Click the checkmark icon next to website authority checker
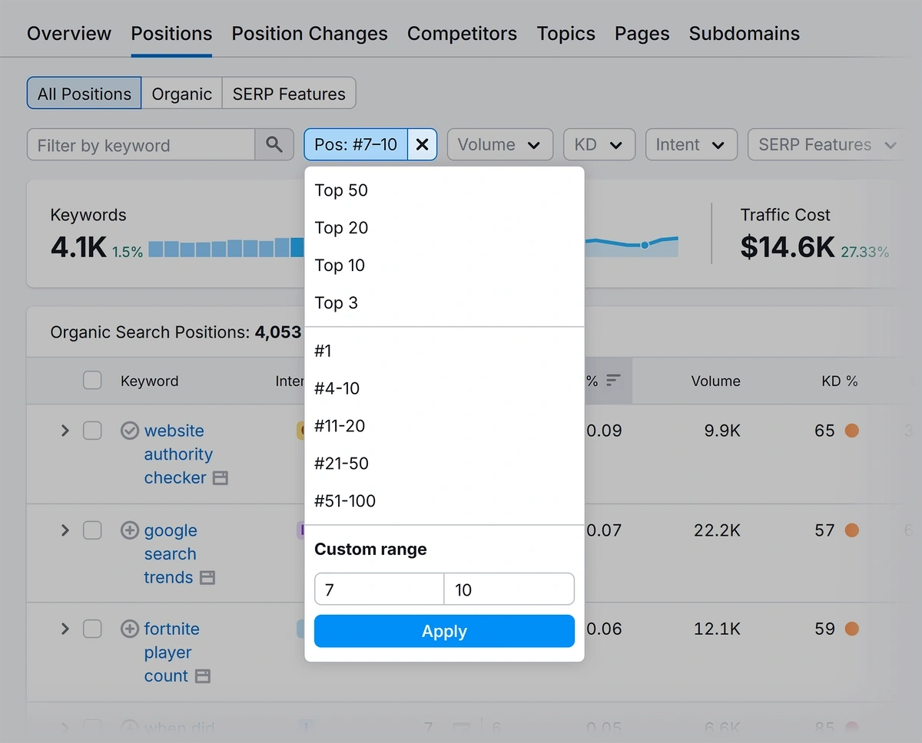 pos(130,431)
